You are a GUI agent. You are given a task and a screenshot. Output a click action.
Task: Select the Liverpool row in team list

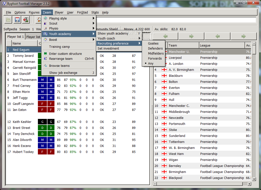coord(202,58)
